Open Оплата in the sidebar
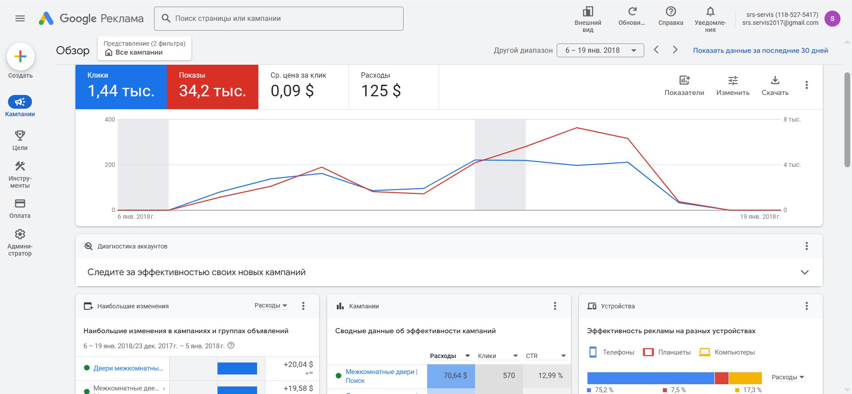 coord(20,209)
